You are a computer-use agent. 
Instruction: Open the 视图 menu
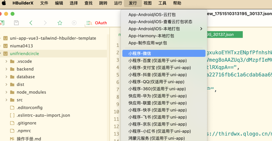point(148,3)
